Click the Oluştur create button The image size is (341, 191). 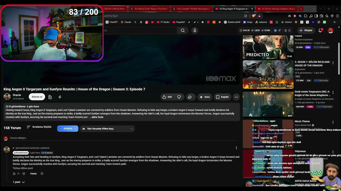pyautogui.click(x=306, y=30)
